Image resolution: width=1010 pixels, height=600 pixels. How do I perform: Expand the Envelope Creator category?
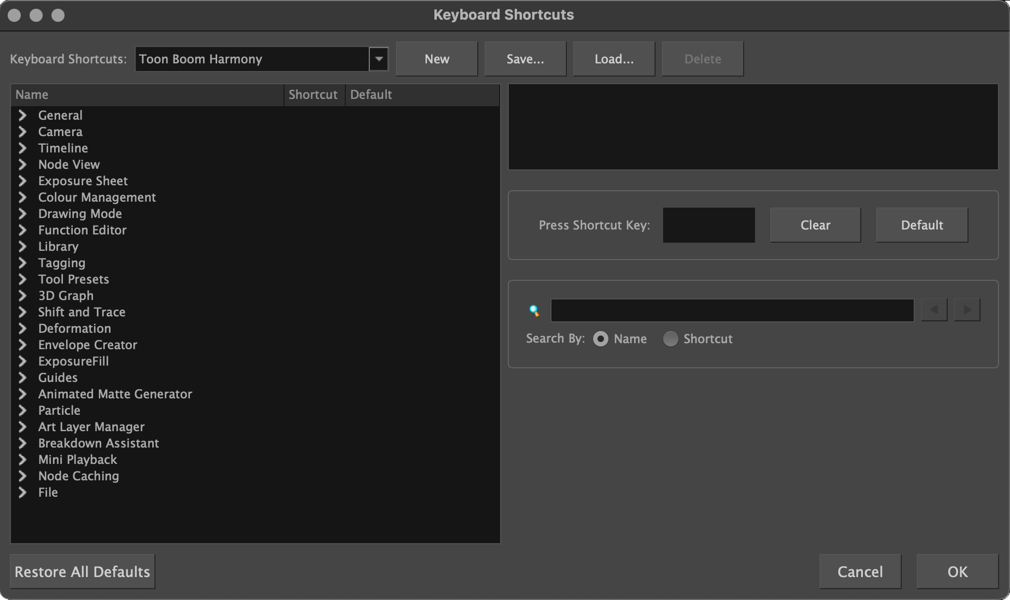tap(22, 345)
